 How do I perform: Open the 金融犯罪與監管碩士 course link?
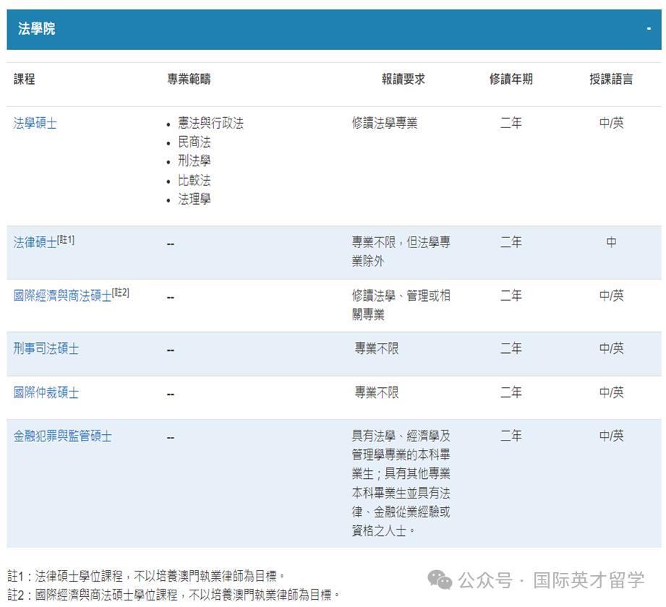click(x=62, y=436)
